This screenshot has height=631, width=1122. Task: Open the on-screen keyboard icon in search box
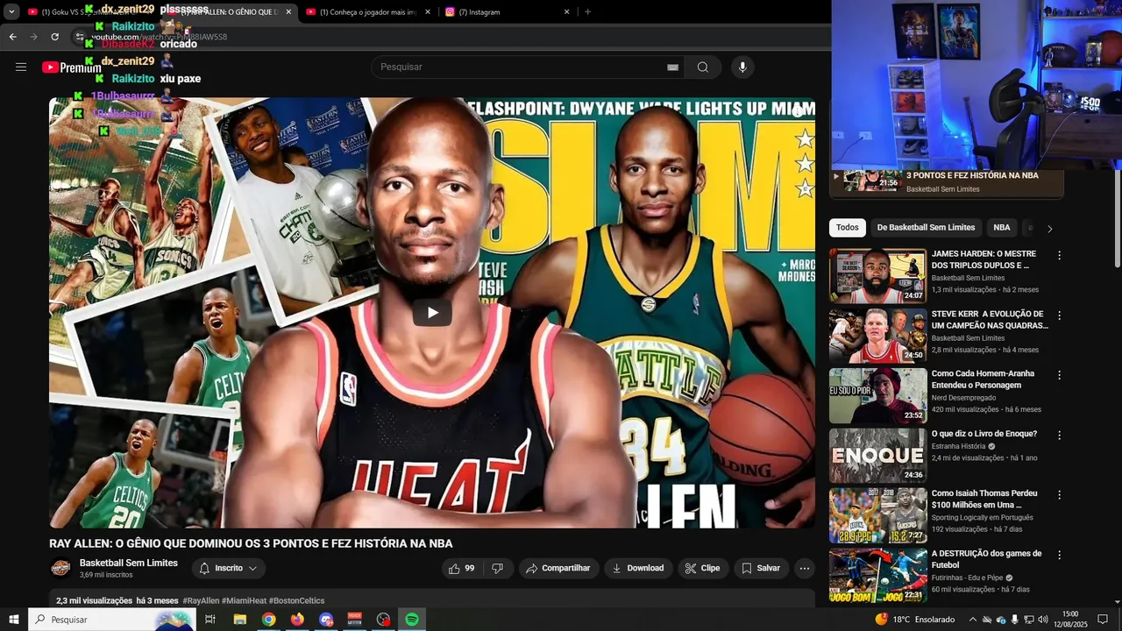click(672, 67)
